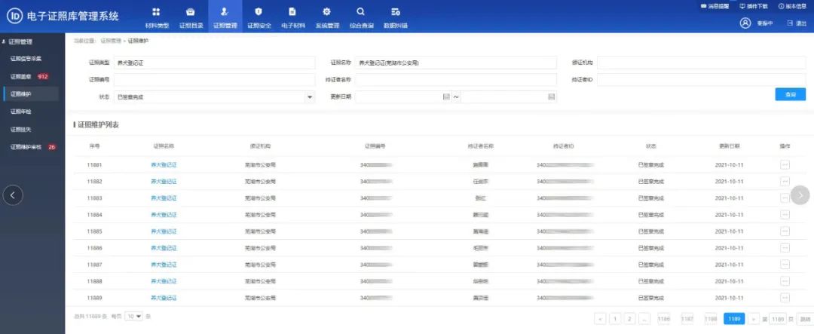This screenshot has width=814, height=334.
Task: Click the right round arrow next to table
Action: tap(800, 195)
